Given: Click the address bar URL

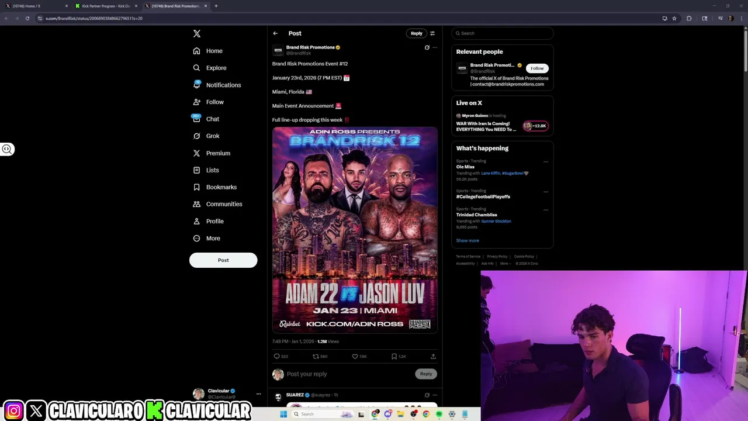Looking at the screenshot, I should point(94,18).
